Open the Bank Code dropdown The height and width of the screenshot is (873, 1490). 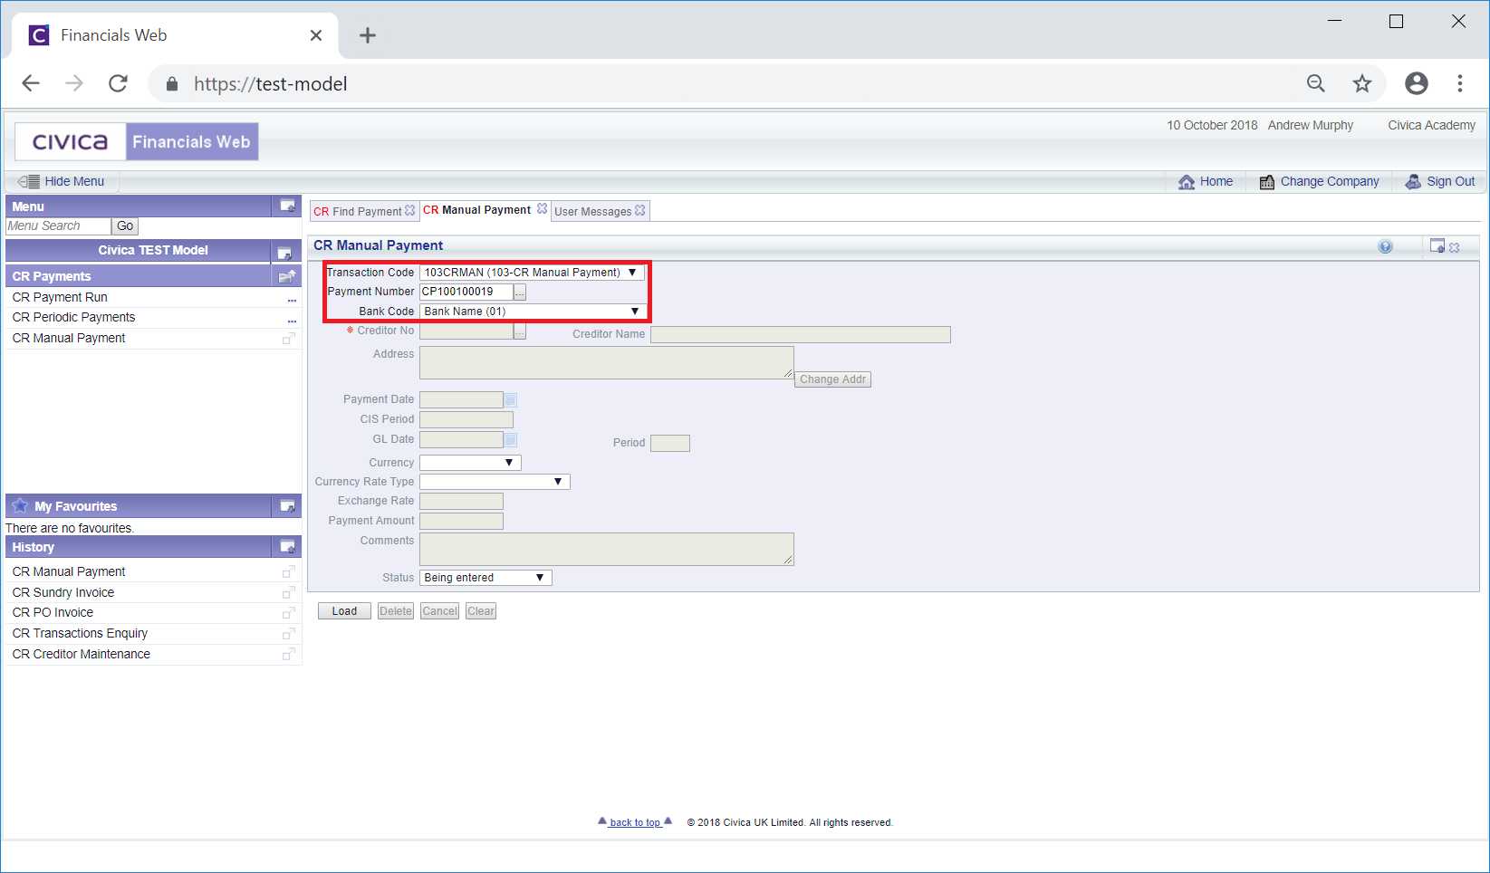click(x=533, y=312)
